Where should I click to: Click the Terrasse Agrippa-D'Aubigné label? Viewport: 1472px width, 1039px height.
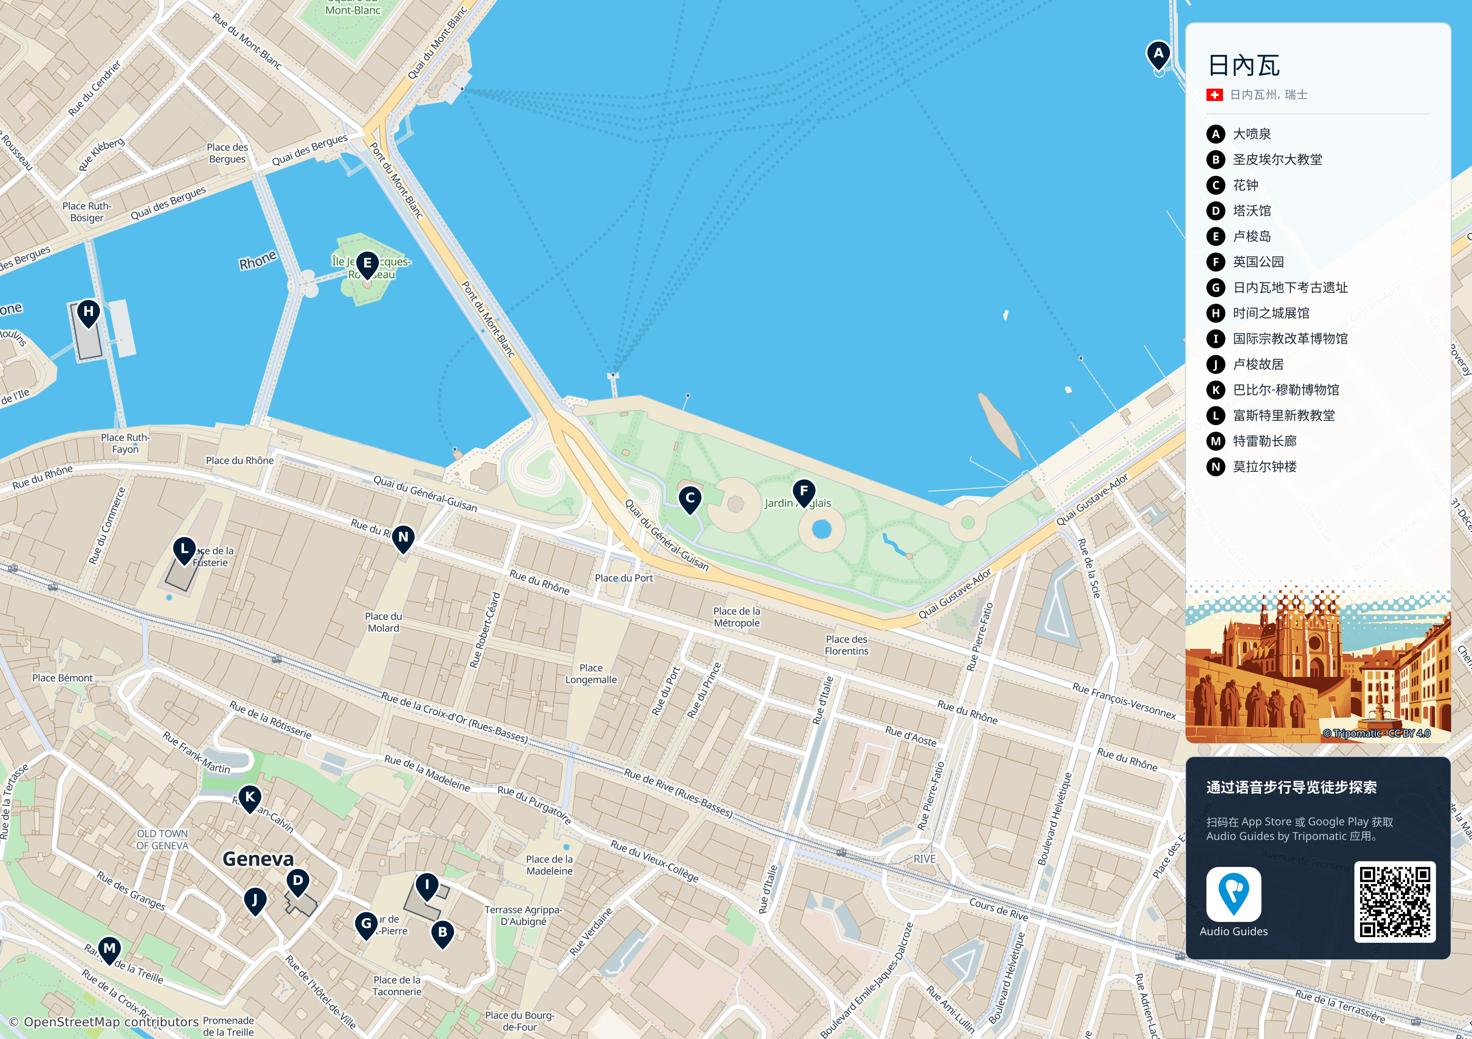point(523,916)
